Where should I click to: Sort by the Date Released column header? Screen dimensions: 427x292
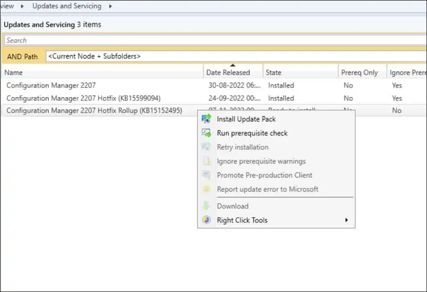click(x=233, y=72)
